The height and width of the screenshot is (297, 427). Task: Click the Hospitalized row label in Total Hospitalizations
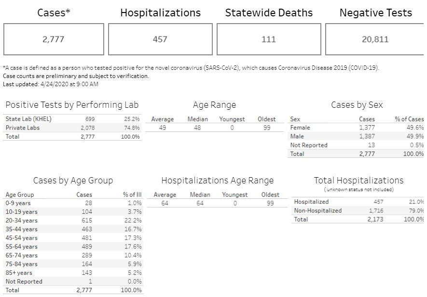(x=311, y=202)
